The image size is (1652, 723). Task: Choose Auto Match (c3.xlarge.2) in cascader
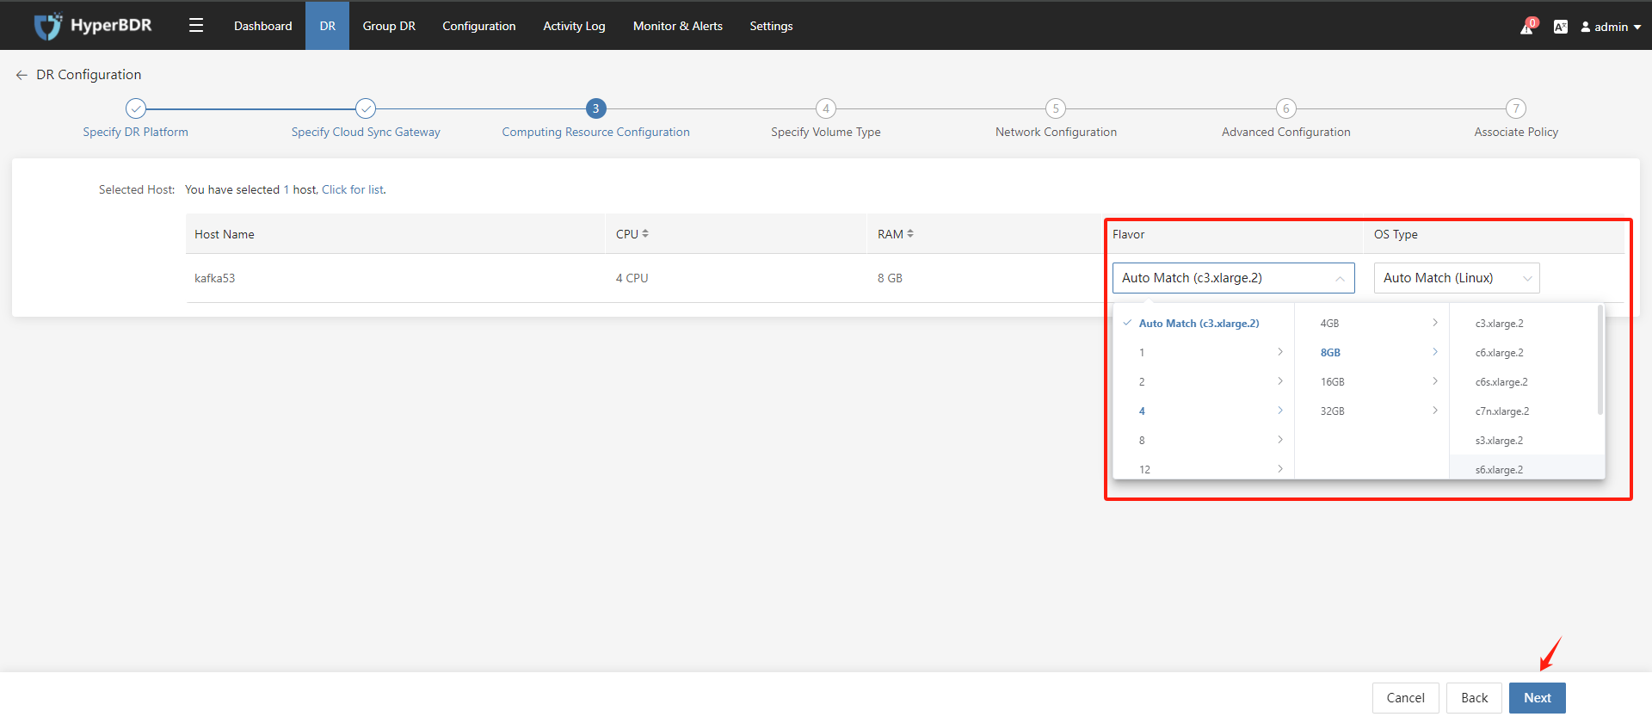(1204, 323)
